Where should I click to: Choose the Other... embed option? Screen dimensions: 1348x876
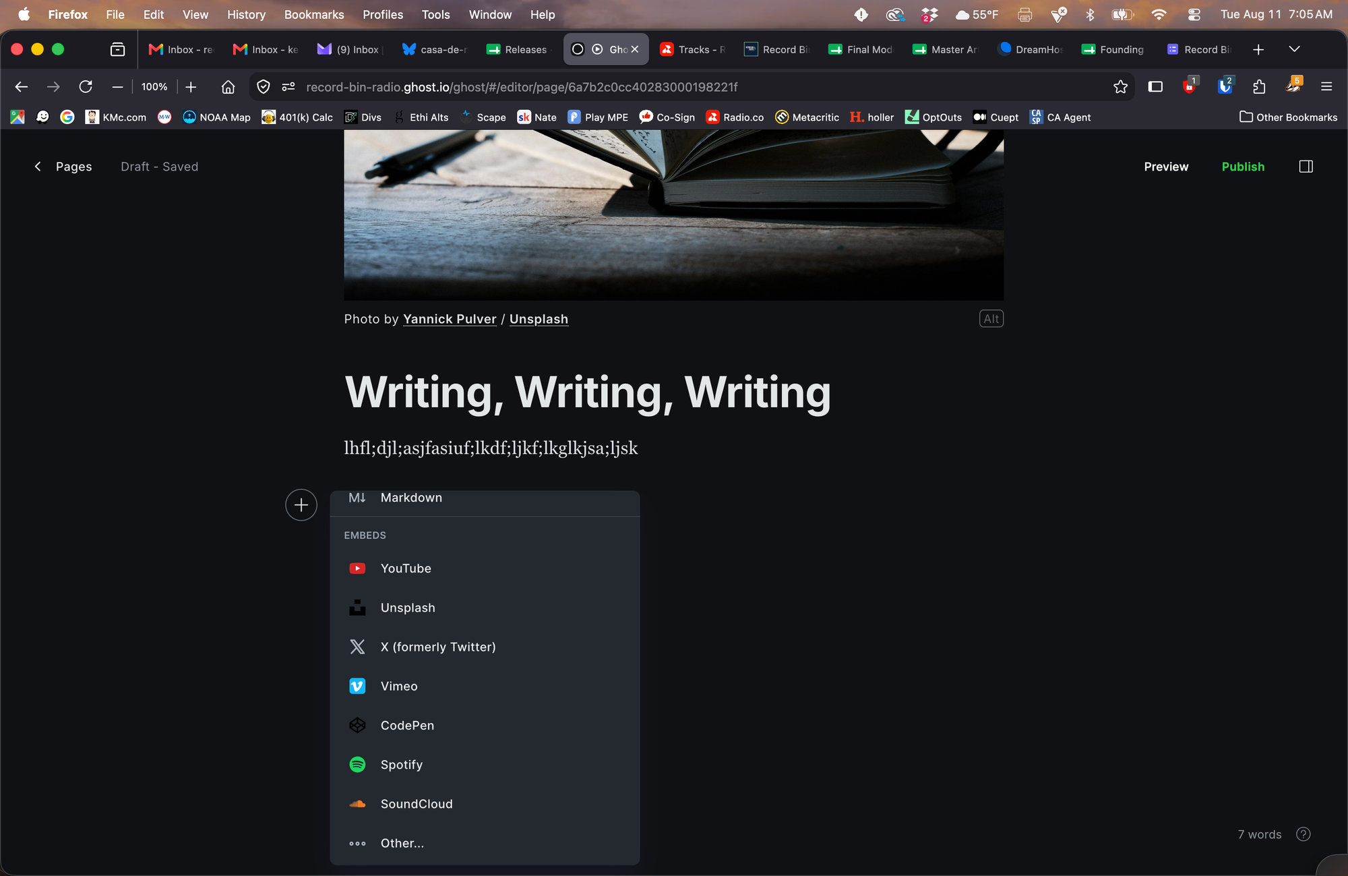pyautogui.click(x=485, y=843)
